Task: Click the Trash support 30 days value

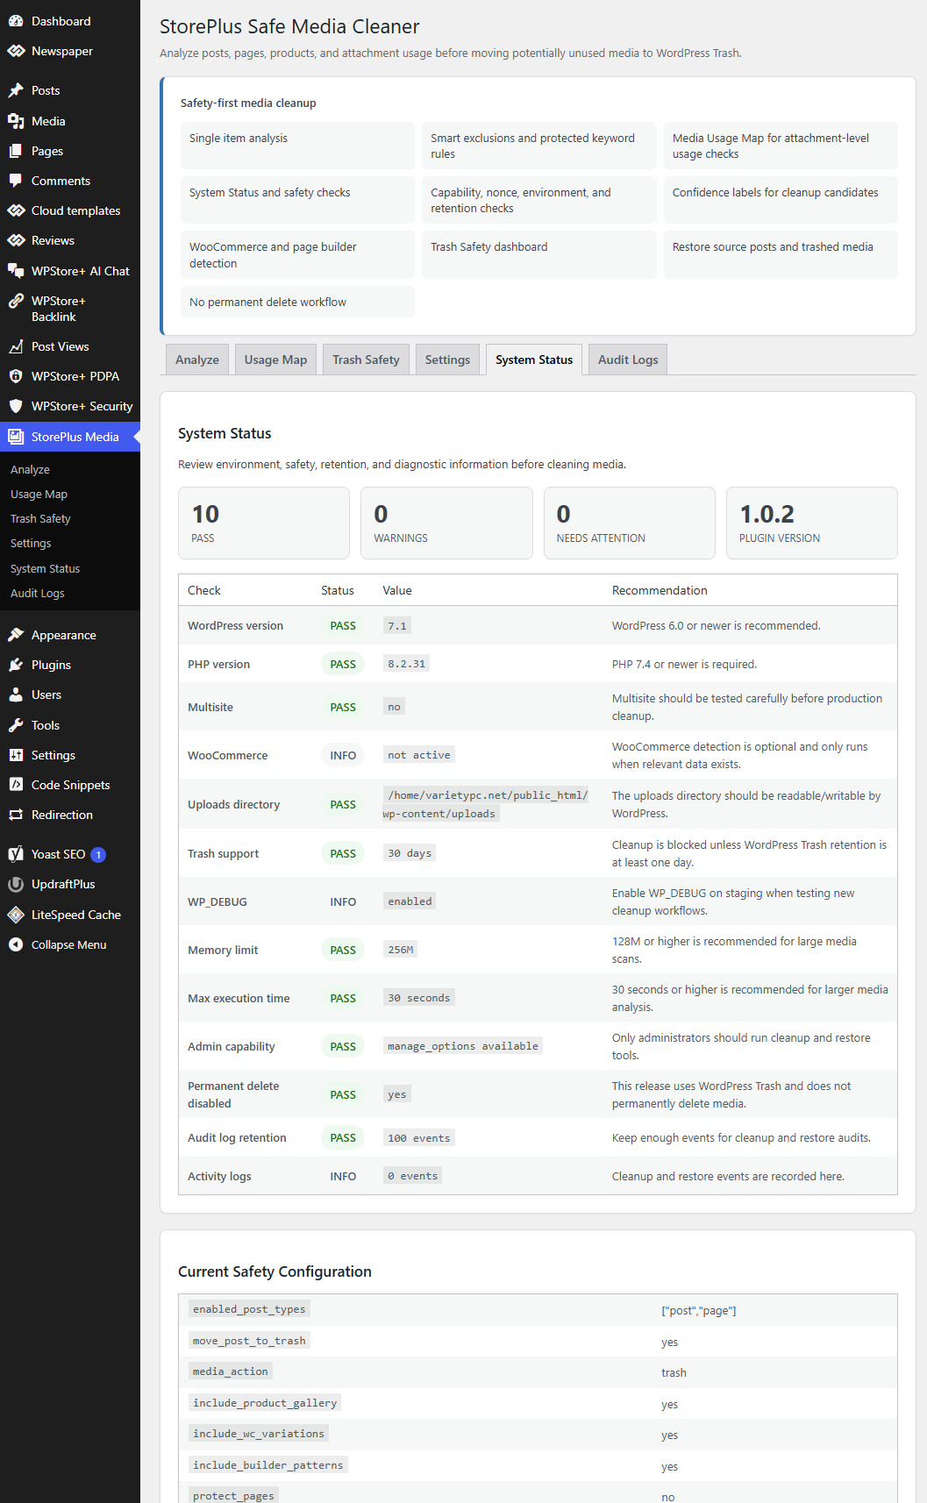Action: tap(410, 853)
